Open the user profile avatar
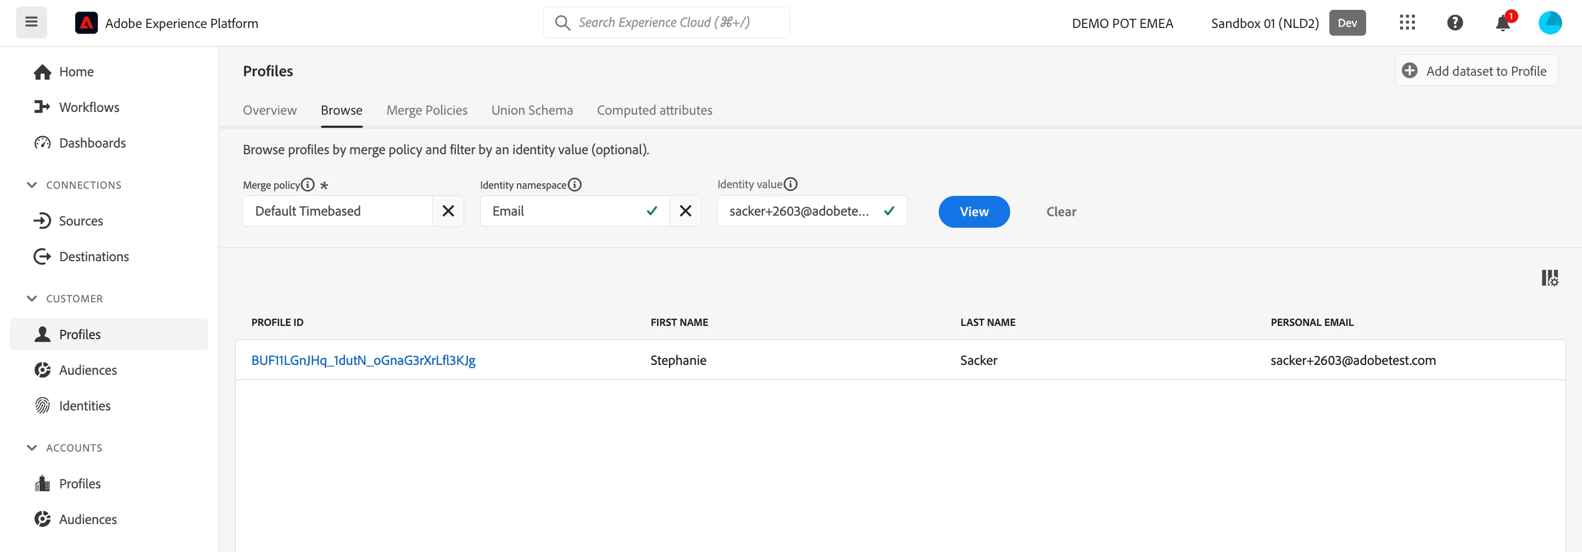1582x552 pixels. click(1550, 22)
